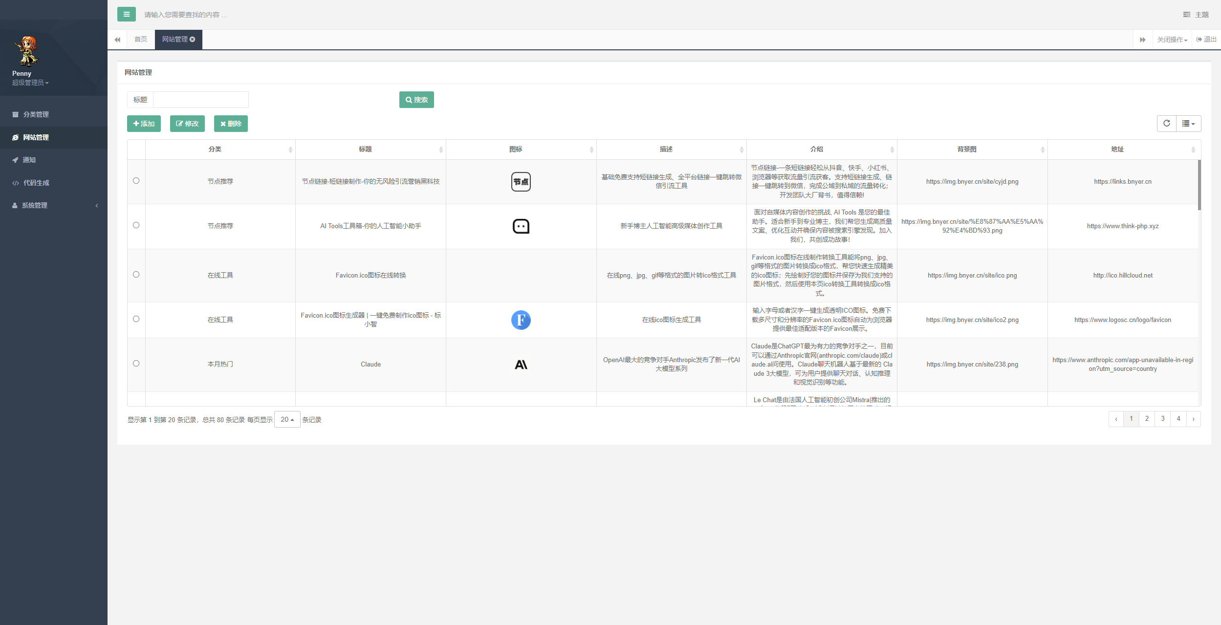Viewport: 1221px width, 625px height.
Task: Click the scroll tabs right double-arrow icon
Action: click(1142, 40)
